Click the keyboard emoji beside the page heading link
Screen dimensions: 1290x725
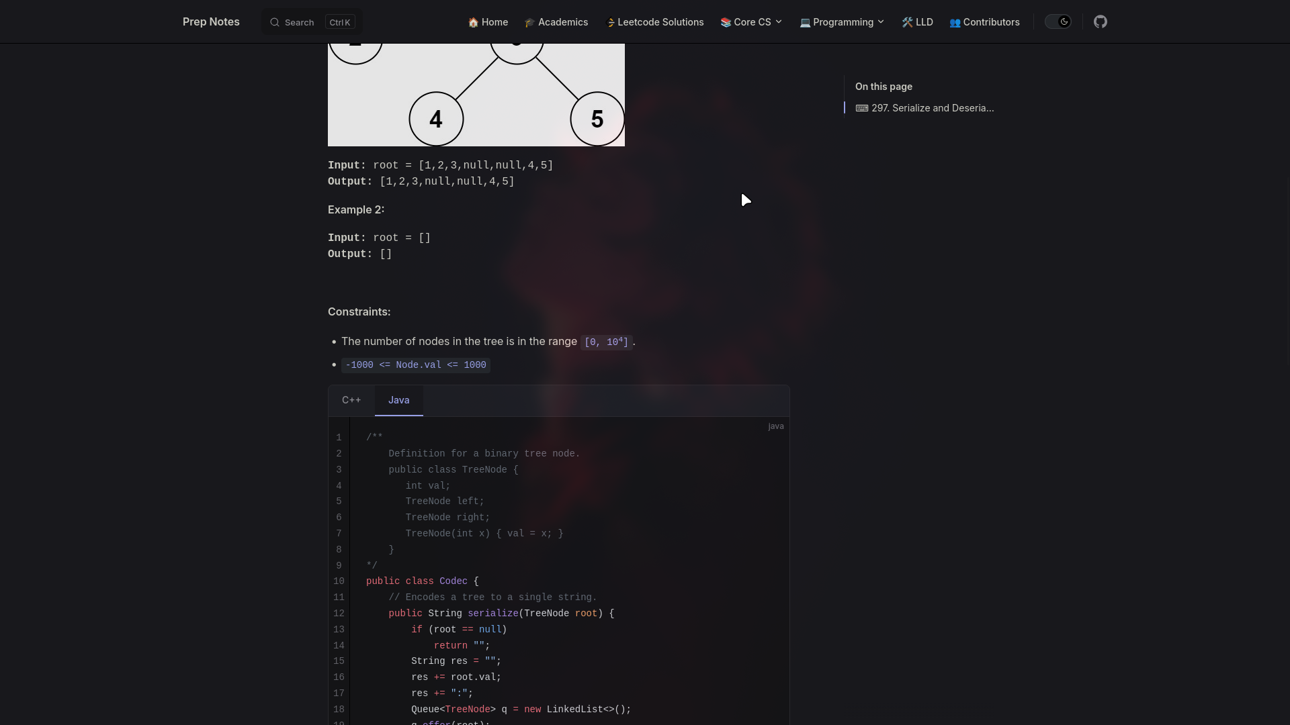click(862, 108)
